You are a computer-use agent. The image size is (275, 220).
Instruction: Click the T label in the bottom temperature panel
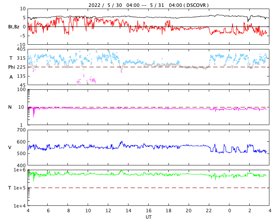(x=10, y=188)
